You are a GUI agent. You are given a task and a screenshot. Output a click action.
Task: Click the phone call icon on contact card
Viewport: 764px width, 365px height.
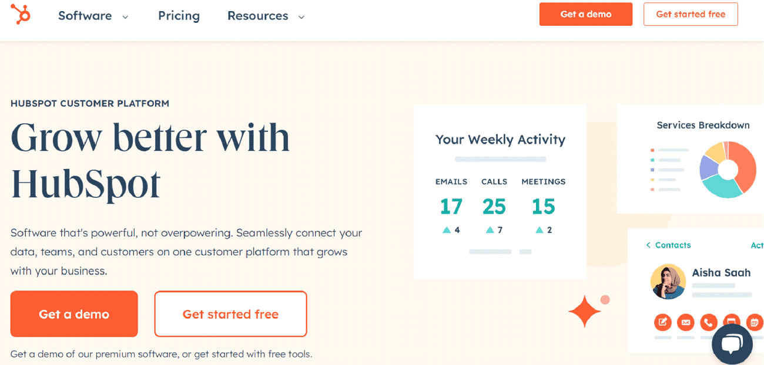709,322
